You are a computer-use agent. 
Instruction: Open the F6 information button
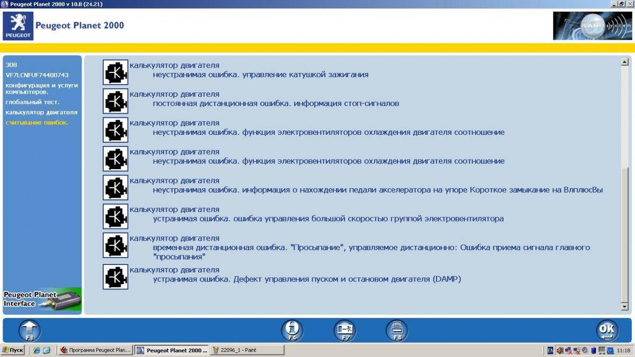pyautogui.click(x=292, y=331)
